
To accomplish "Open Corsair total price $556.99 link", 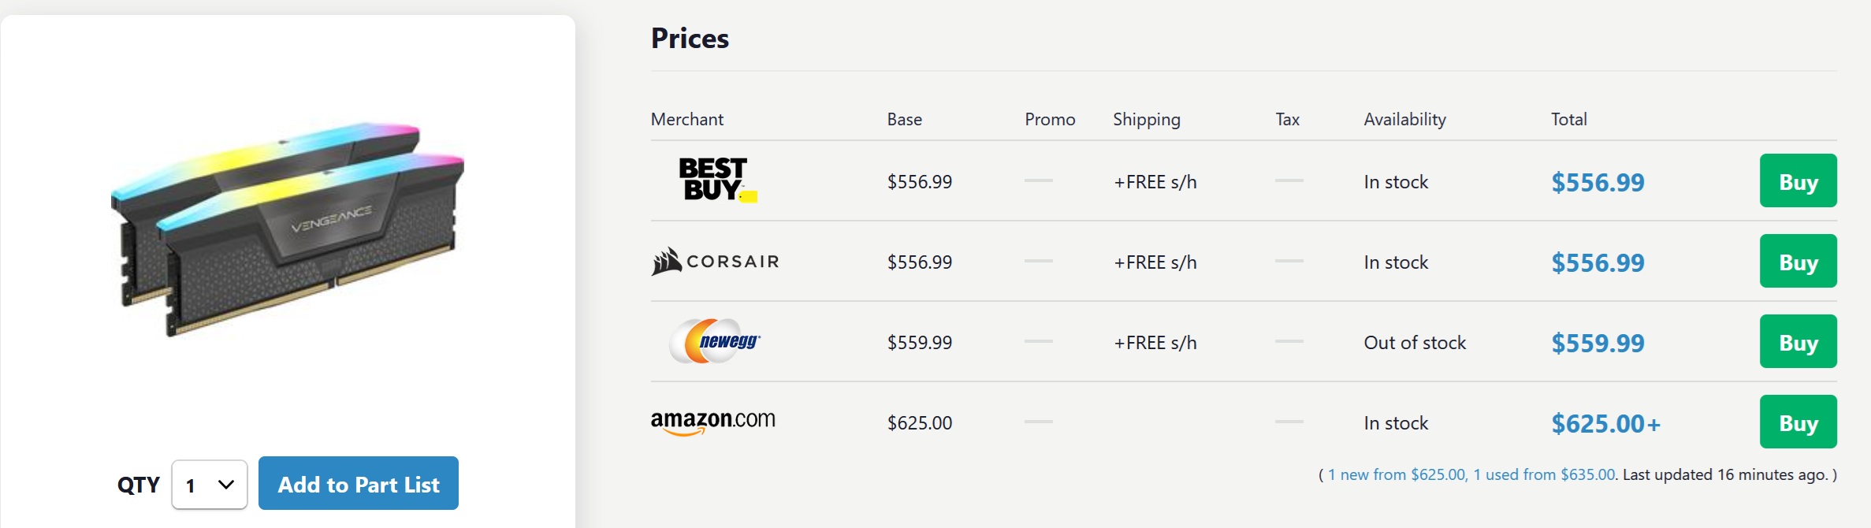I will [1598, 262].
